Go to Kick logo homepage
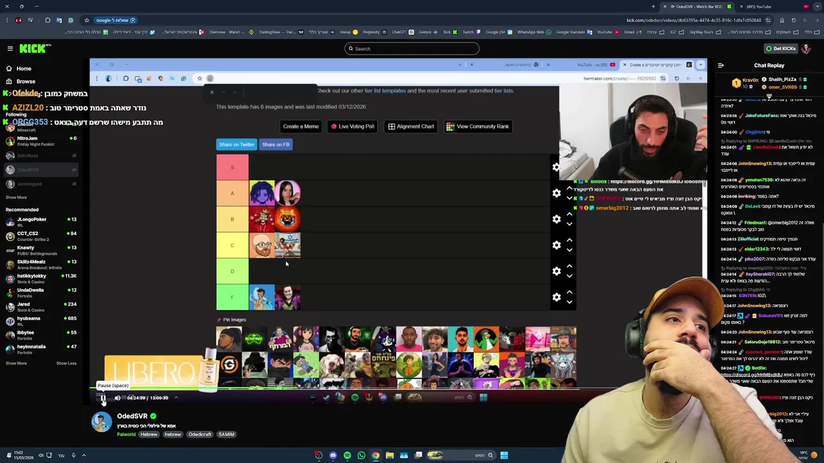This screenshot has height=463, width=824. pyautogui.click(x=35, y=48)
